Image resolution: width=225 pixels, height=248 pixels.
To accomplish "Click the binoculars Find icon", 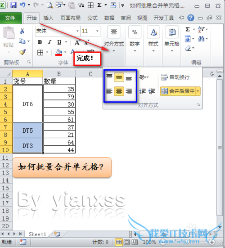I will click(201, 39).
